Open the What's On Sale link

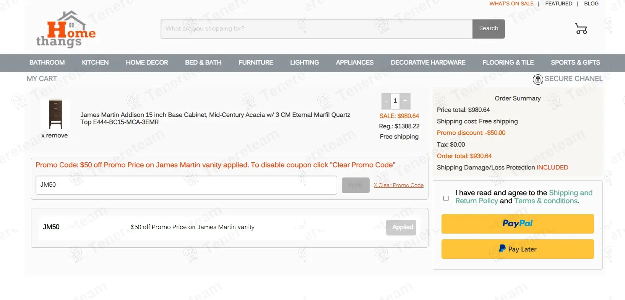coord(511,4)
